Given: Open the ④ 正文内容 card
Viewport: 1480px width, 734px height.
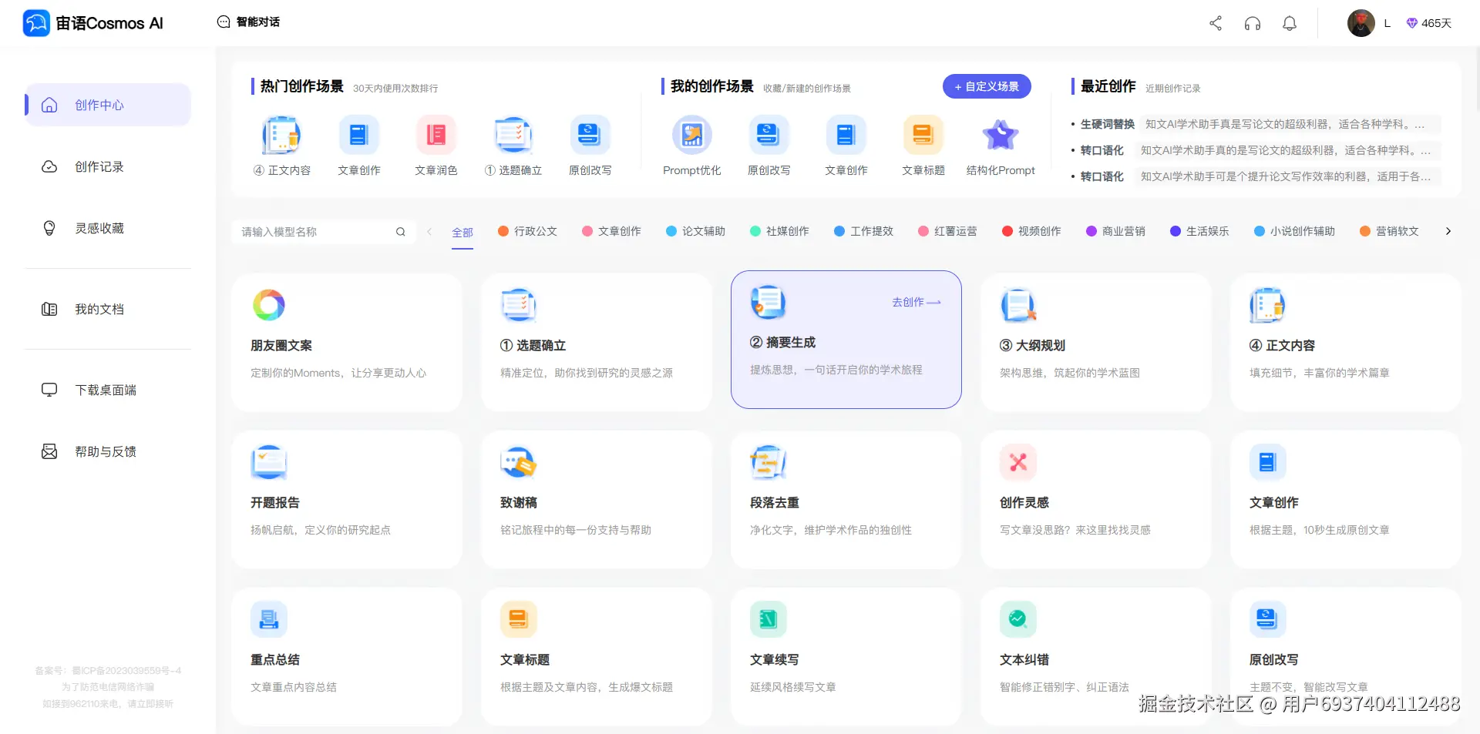Looking at the screenshot, I should pyautogui.click(x=1346, y=343).
